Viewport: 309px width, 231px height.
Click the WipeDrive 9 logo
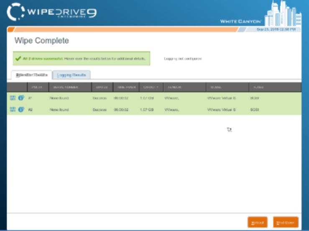(51, 12)
